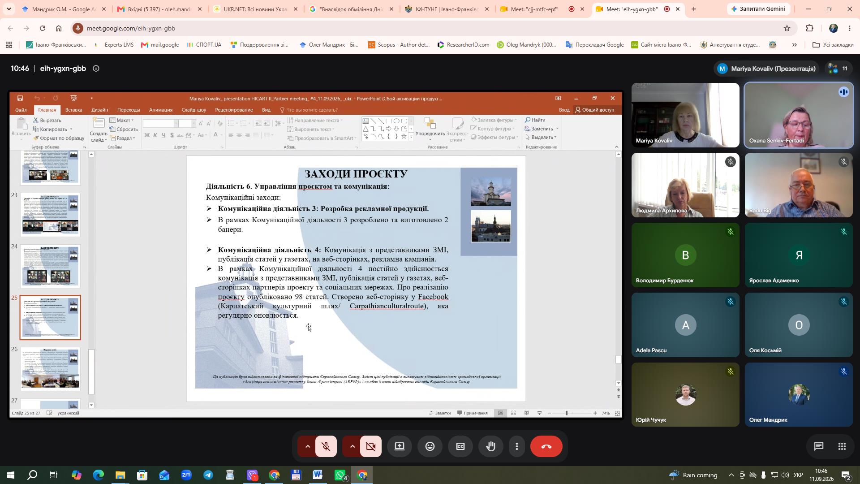
Task: Toggle closed captions in Meet
Action: [x=460, y=446]
